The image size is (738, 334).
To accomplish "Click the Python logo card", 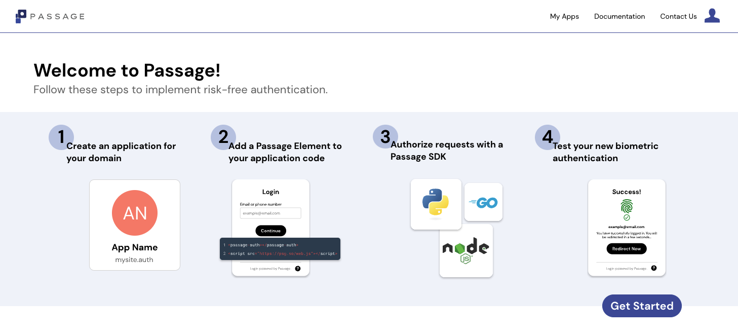I will point(436,204).
